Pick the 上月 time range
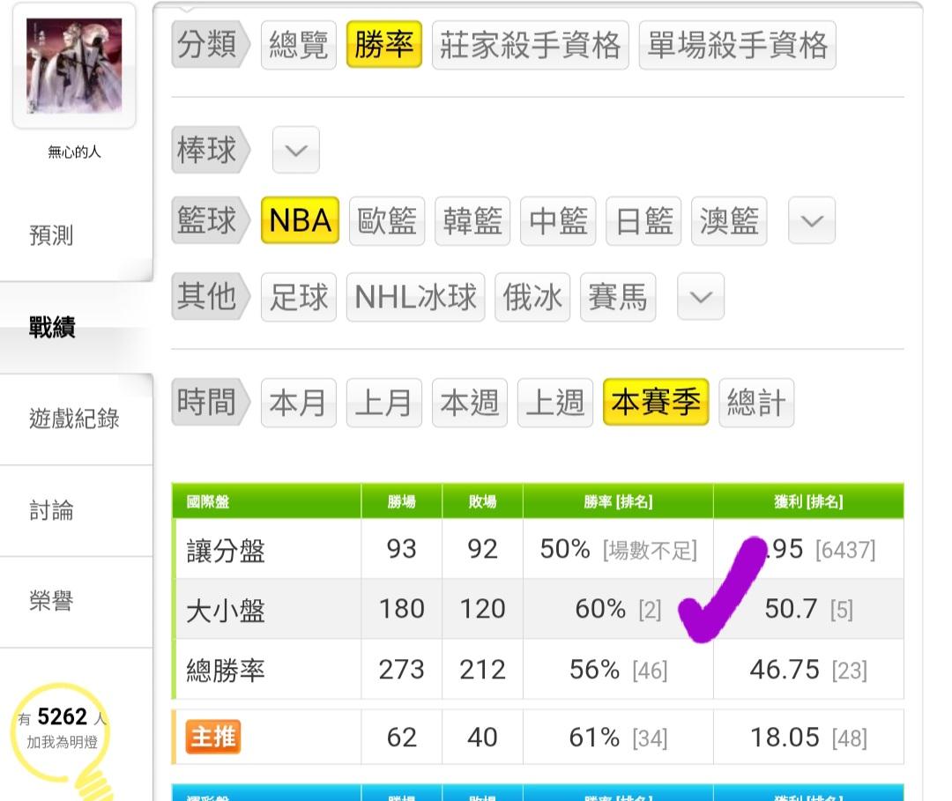The width and height of the screenshot is (952, 801). click(383, 403)
